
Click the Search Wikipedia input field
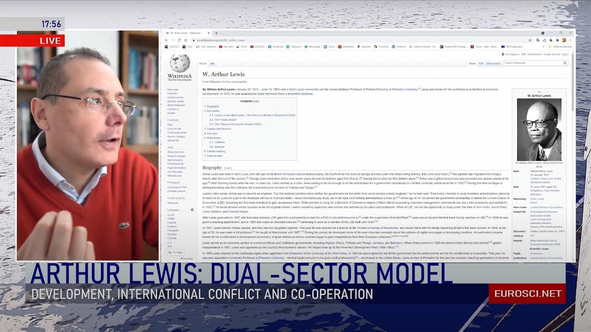(532, 63)
